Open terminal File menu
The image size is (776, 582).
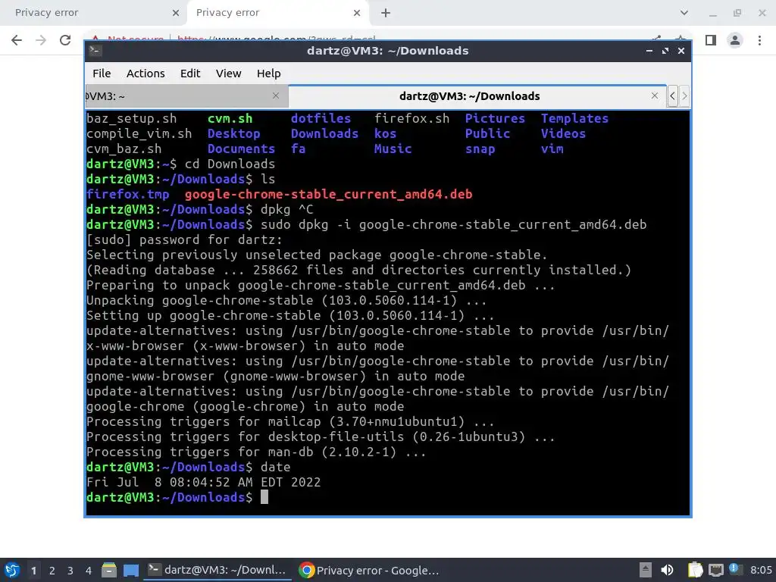[x=102, y=74]
